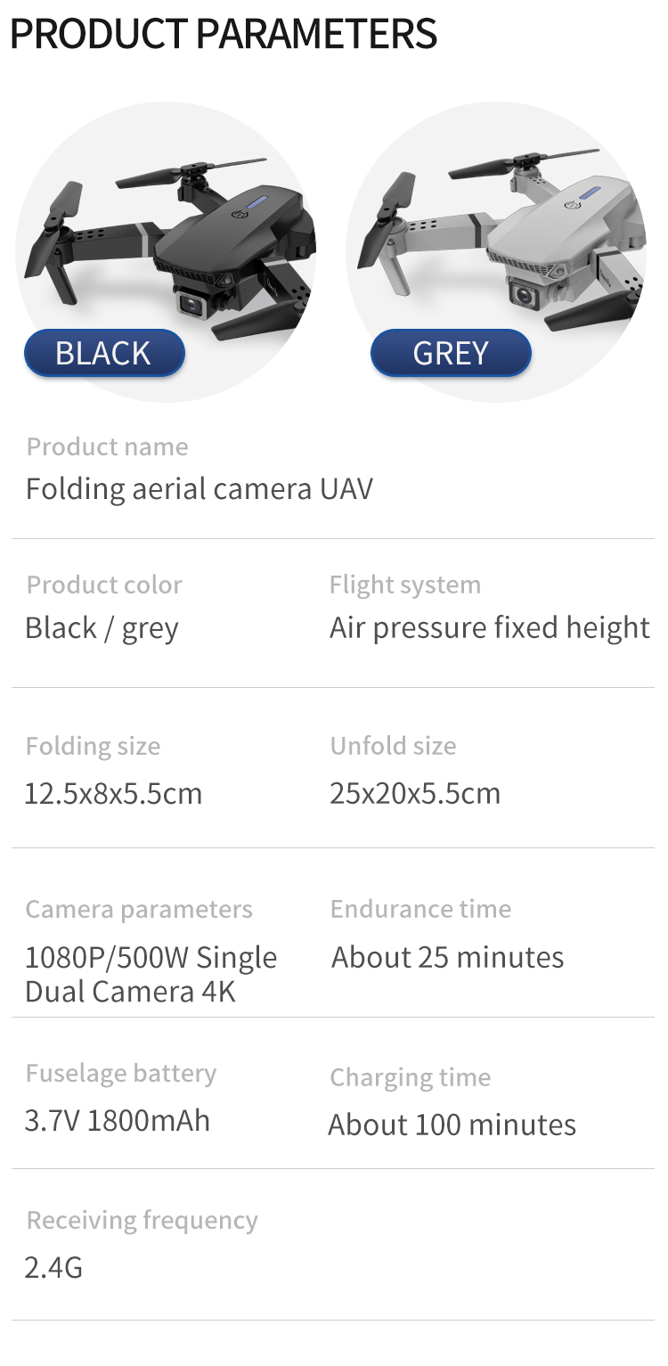Click the About 25 minutes value
The height and width of the screenshot is (1366, 668).
(448, 958)
